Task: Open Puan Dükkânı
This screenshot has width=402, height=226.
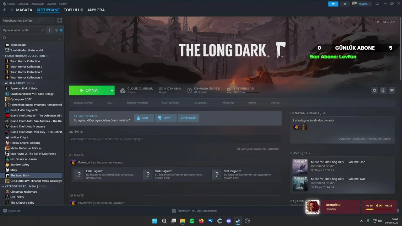Action: click(171, 103)
